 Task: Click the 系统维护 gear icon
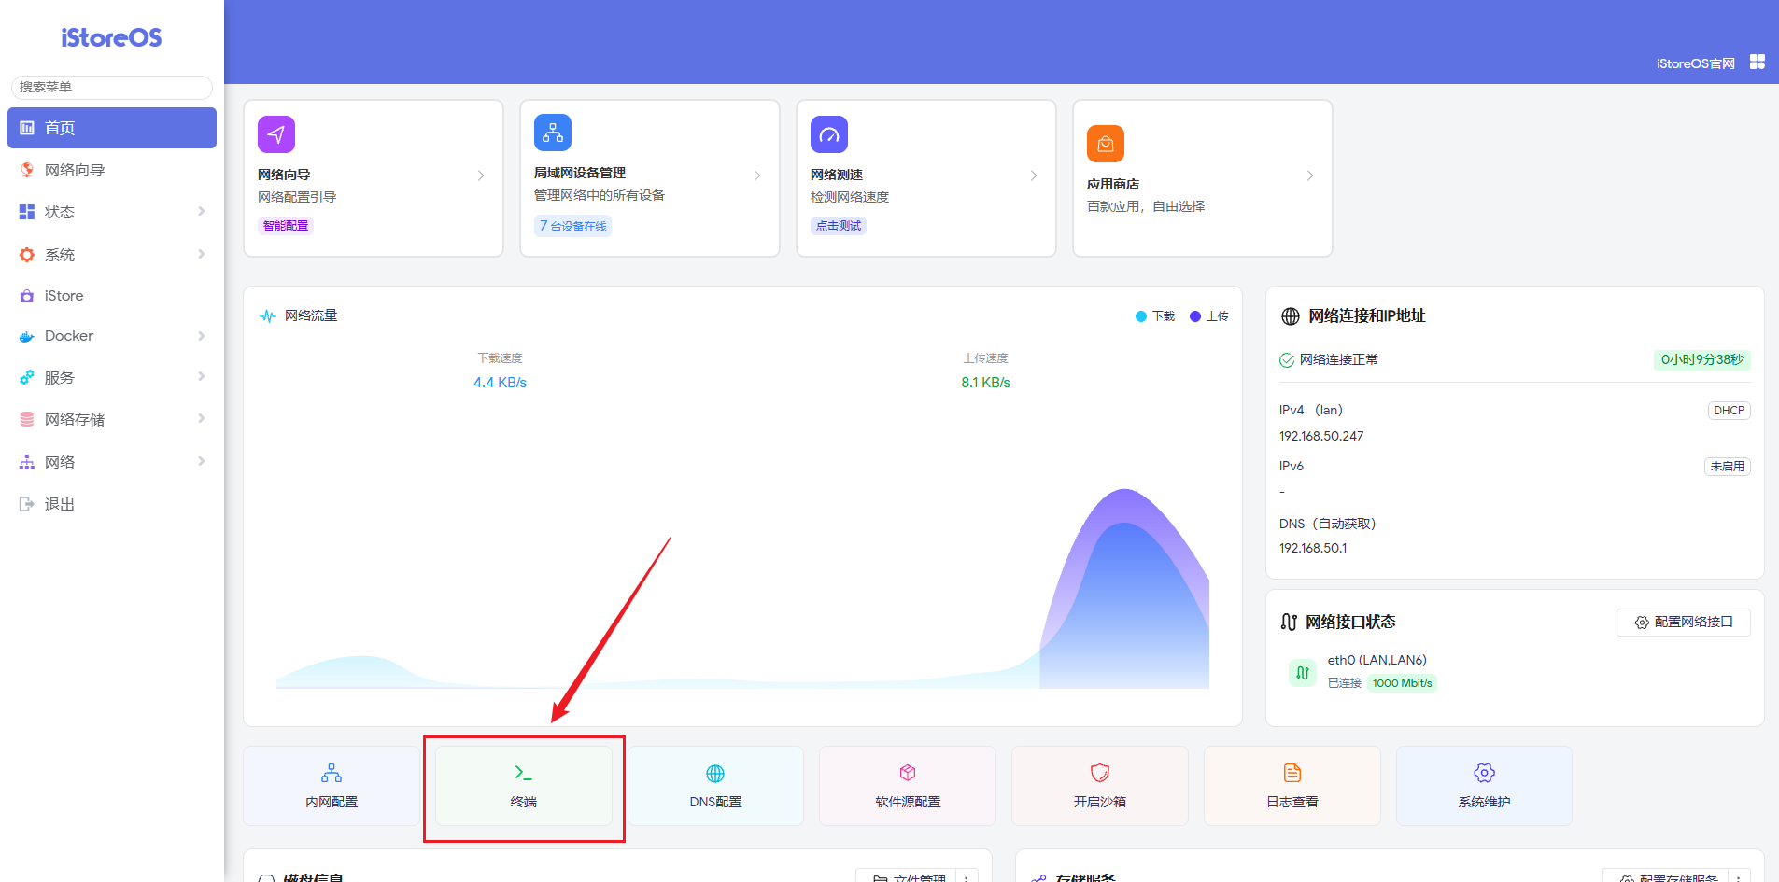pyautogui.click(x=1484, y=773)
